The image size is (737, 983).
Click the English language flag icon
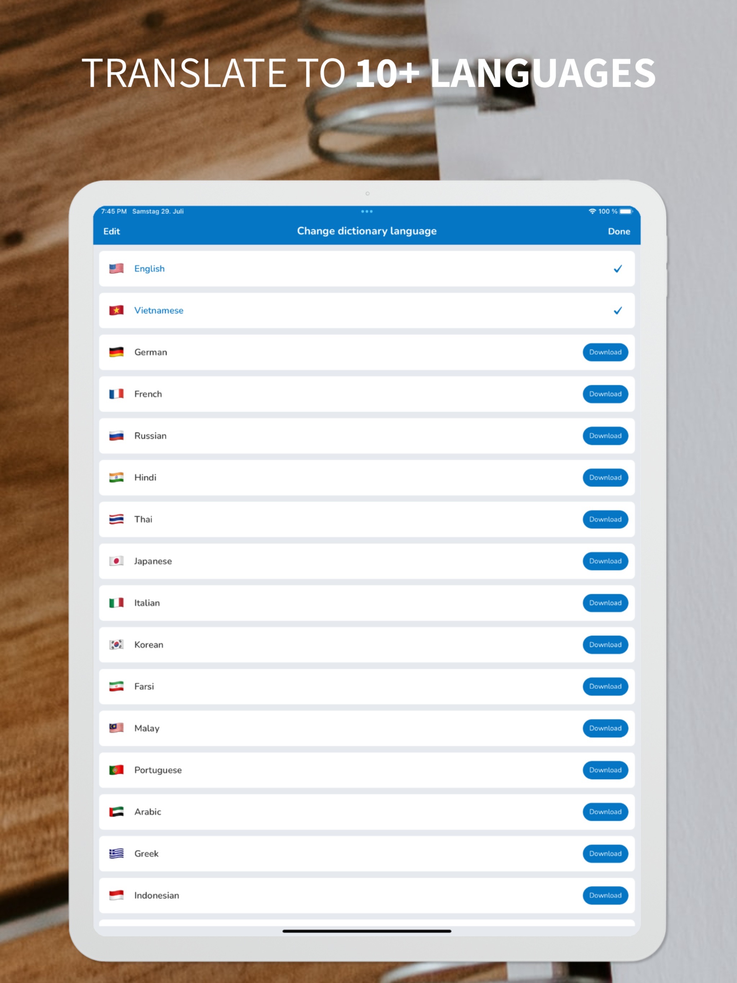118,268
